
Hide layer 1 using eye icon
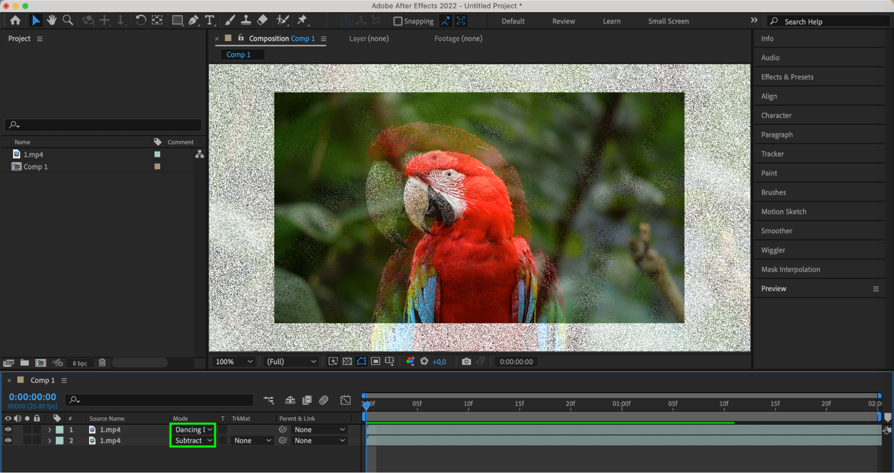8,429
